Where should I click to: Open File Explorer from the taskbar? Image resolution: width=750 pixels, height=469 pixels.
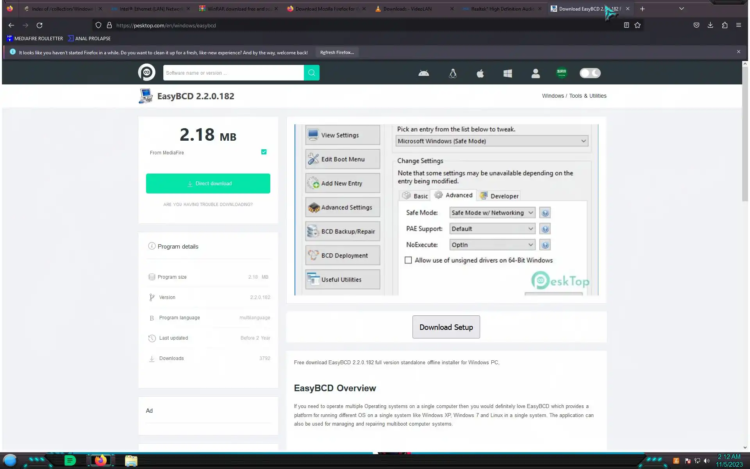pyautogui.click(x=131, y=460)
